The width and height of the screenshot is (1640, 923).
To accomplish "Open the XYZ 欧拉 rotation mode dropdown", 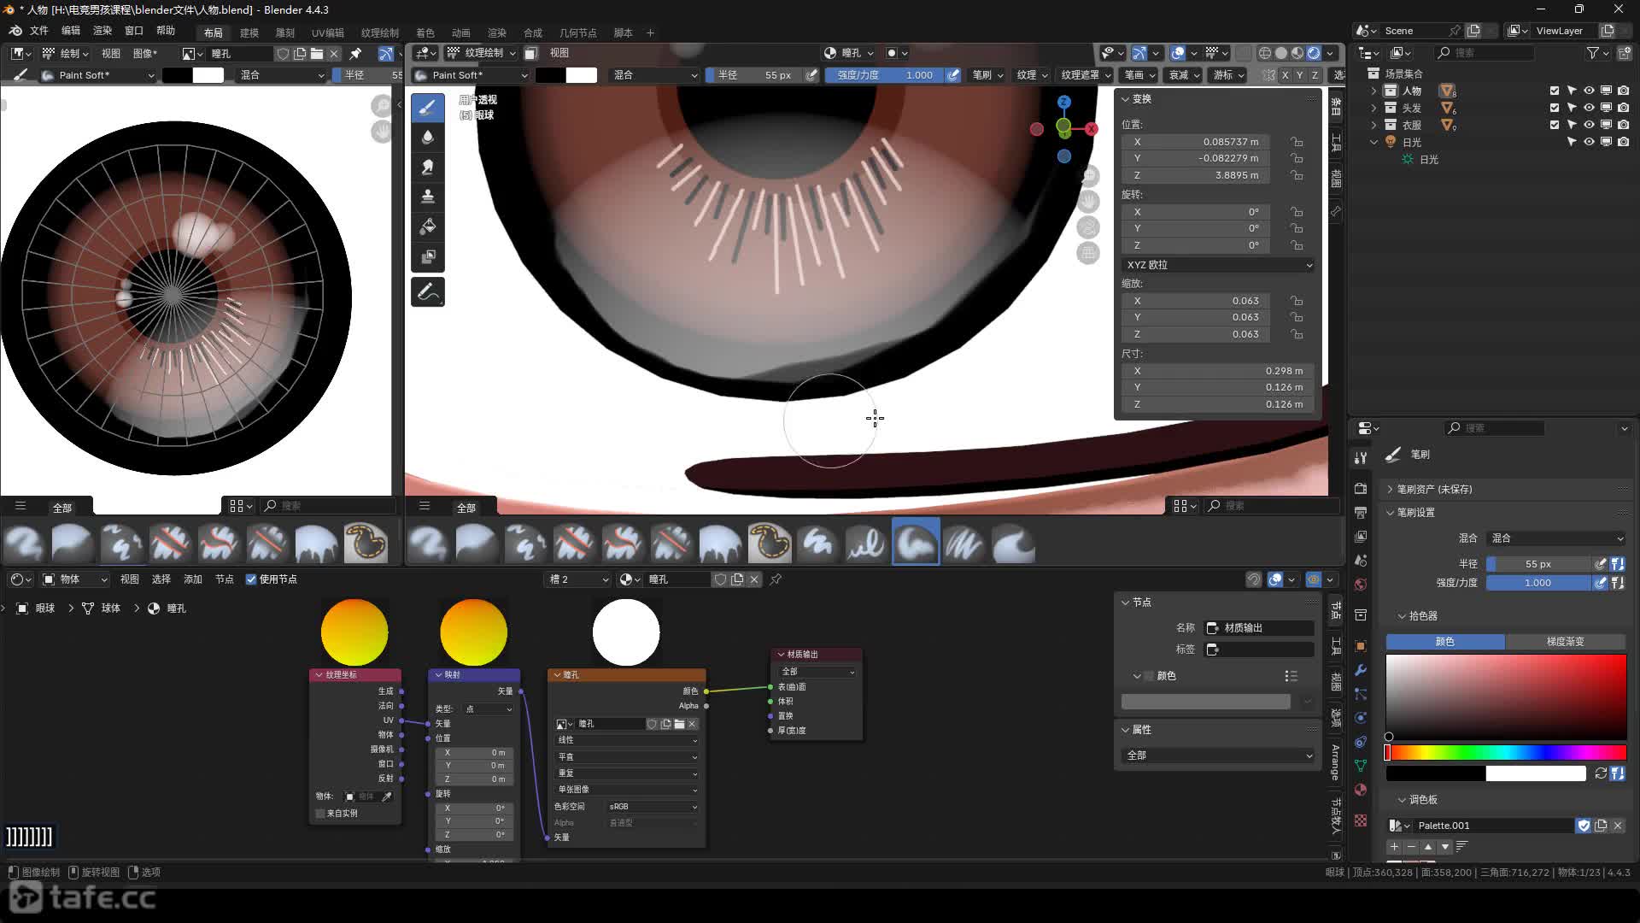I will point(1218,265).
